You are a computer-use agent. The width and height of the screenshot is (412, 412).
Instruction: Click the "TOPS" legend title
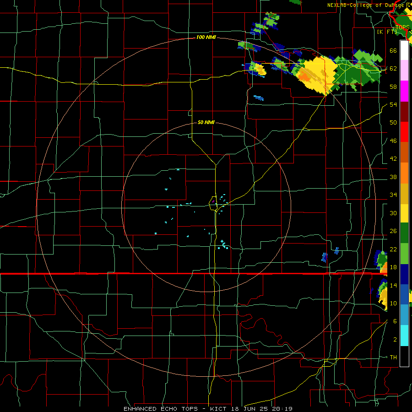(x=402, y=27)
